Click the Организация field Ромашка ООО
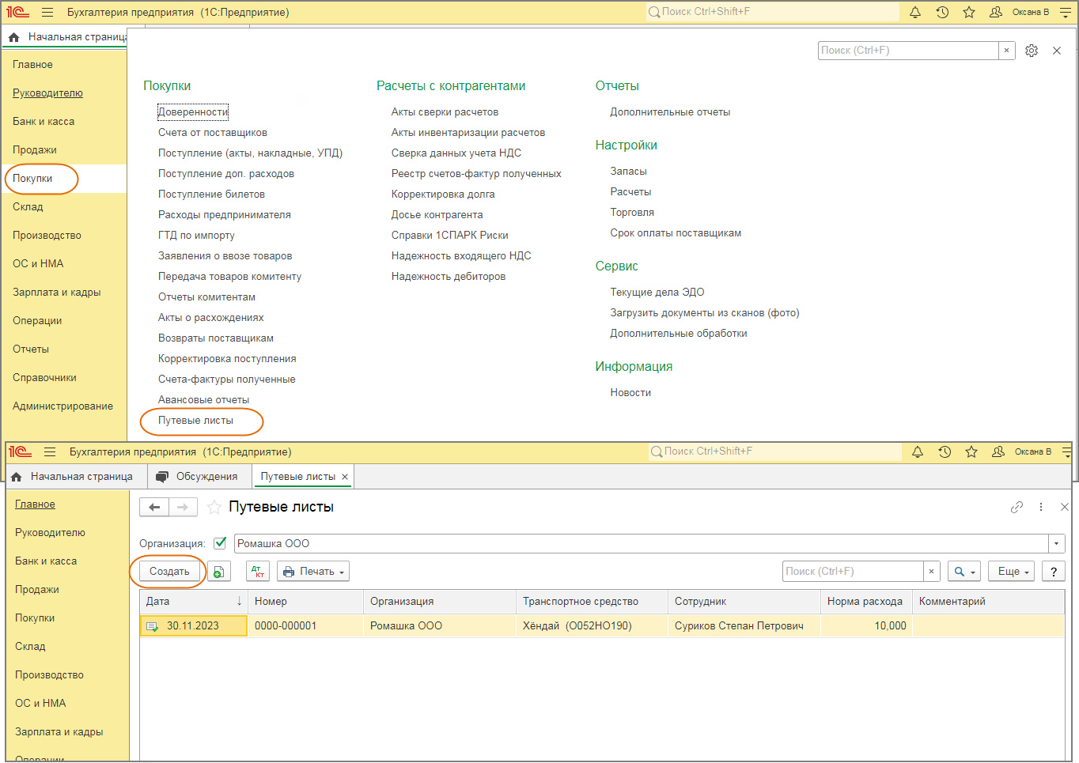The image size is (1079, 763). [641, 544]
